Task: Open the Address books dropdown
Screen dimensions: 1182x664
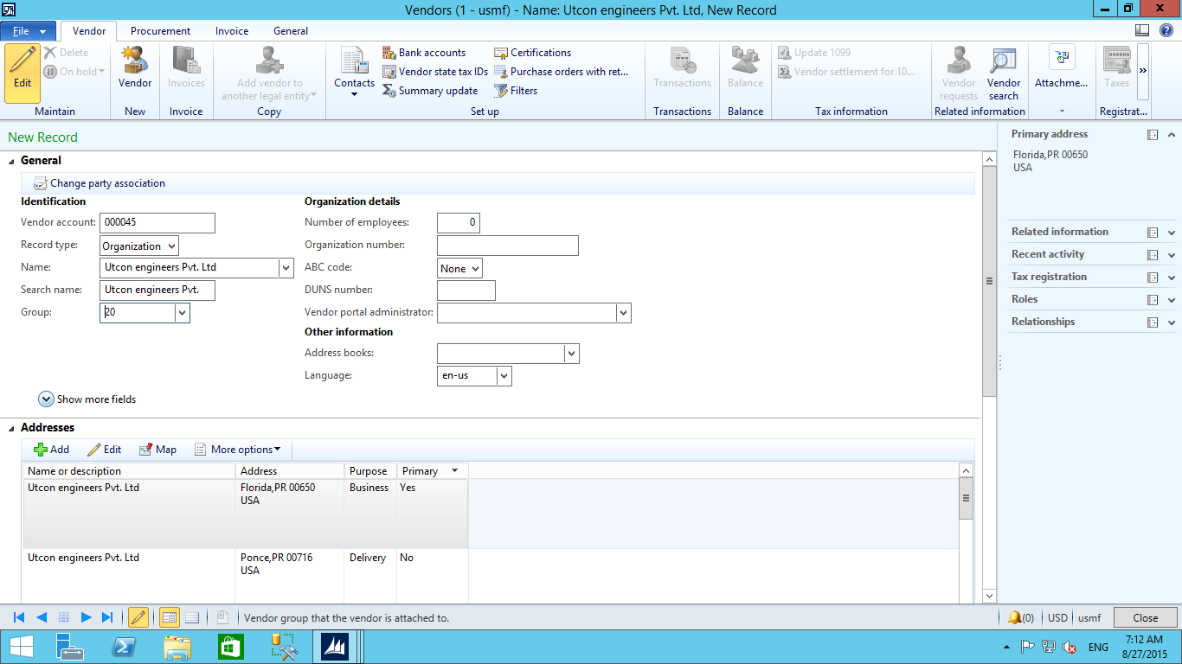Action: pyautogui.click(x=571, y=354)
